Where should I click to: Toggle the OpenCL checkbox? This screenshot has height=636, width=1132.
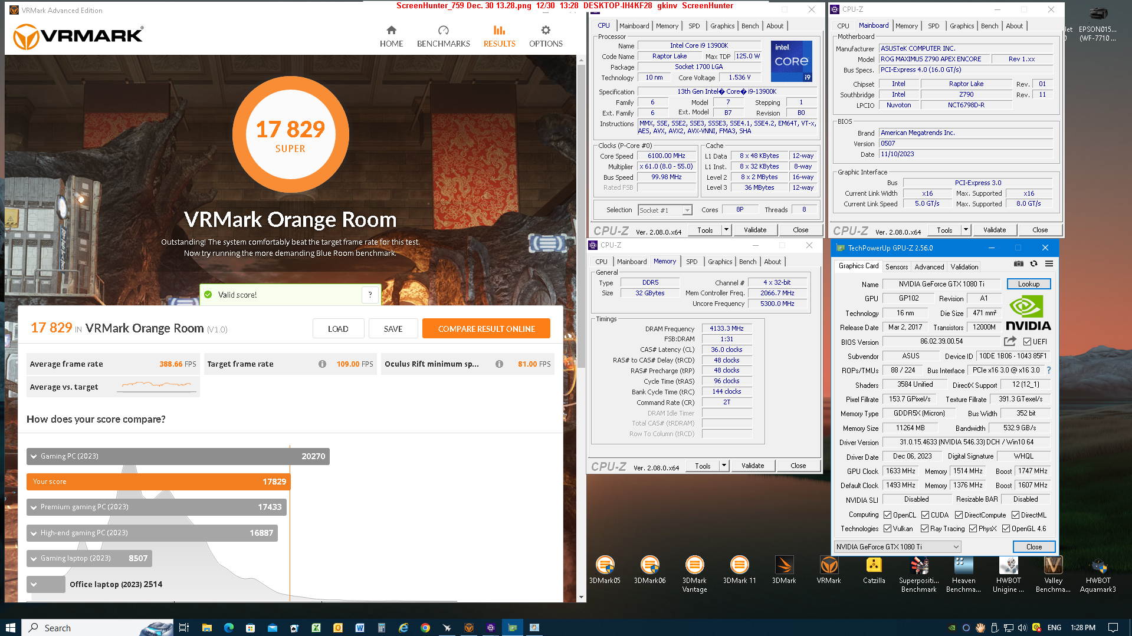[887, 515]
